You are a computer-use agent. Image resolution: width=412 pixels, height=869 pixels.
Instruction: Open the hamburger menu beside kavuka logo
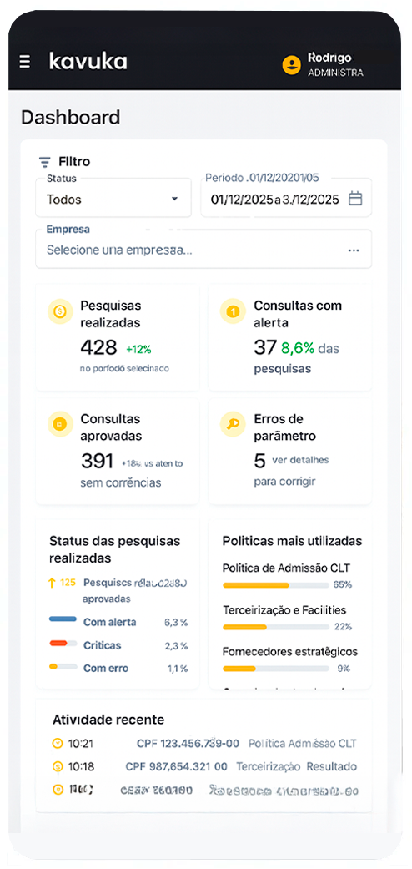[24, 62]
